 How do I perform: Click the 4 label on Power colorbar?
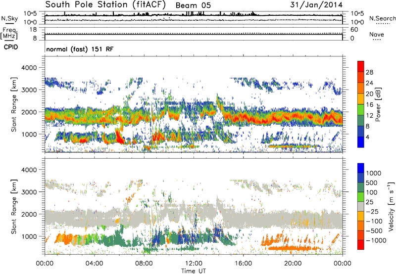(367, 137)
